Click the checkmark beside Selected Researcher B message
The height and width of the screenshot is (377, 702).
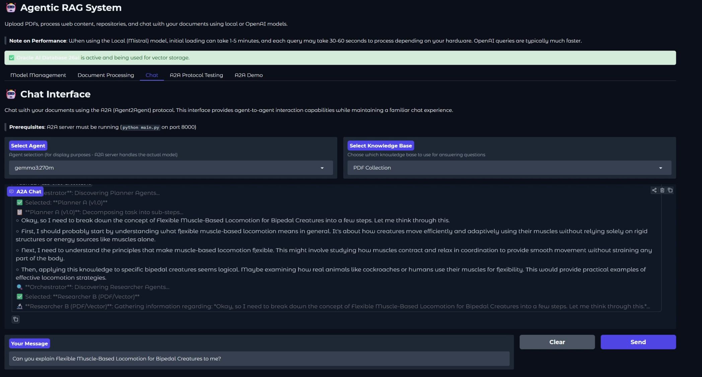click(x=19, y=297)
